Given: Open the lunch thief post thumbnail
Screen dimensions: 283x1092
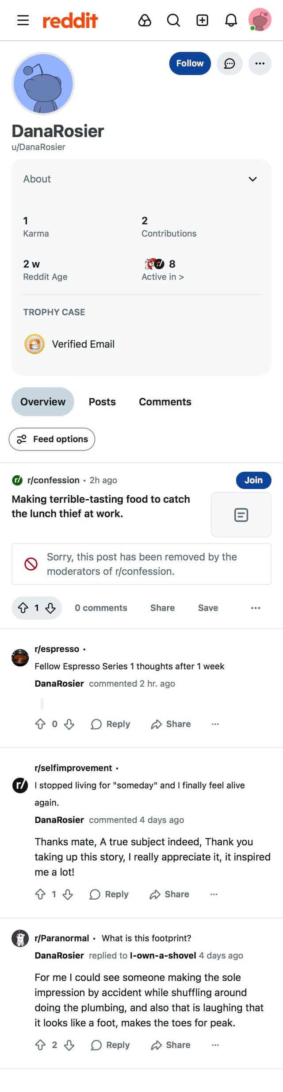Looking at the screenshot, I should (x=241, y=515).
